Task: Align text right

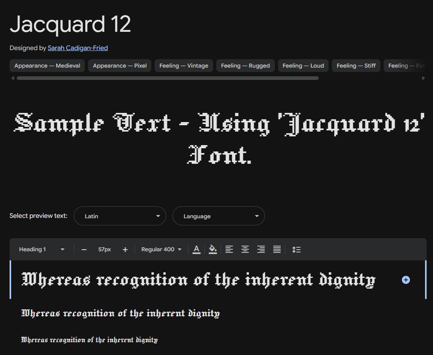Action: (261, 249)
